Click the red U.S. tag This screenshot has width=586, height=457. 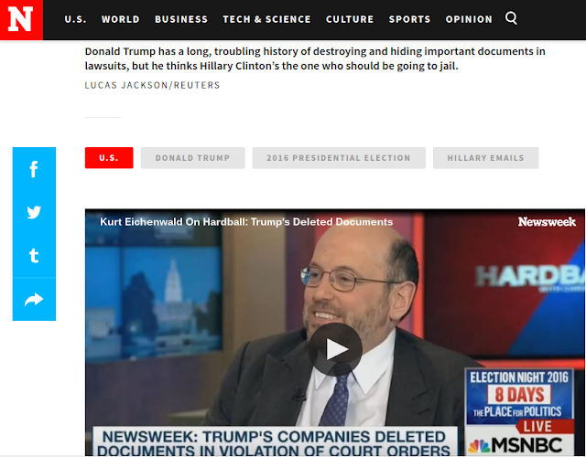pos(109,158)
